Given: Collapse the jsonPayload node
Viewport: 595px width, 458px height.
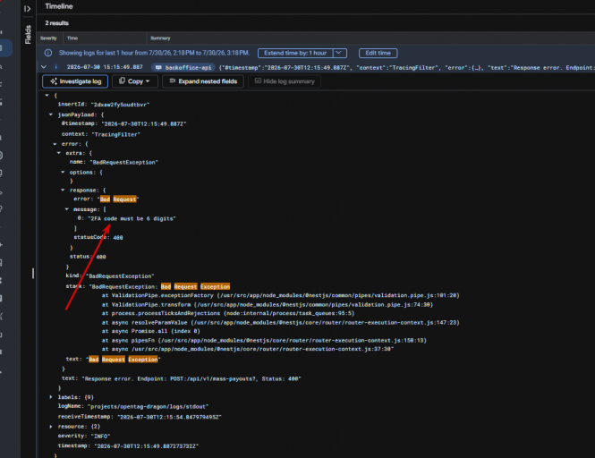Looking at the screenshot, I should [51, 114].
